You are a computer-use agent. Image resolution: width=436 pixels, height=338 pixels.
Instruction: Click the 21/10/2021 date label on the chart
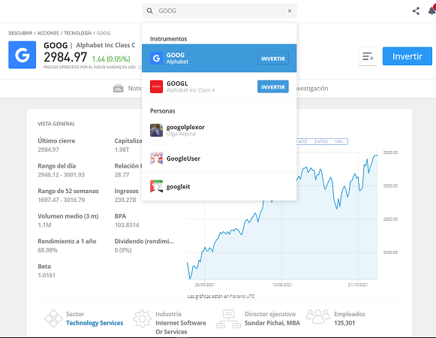coord(358,285)
